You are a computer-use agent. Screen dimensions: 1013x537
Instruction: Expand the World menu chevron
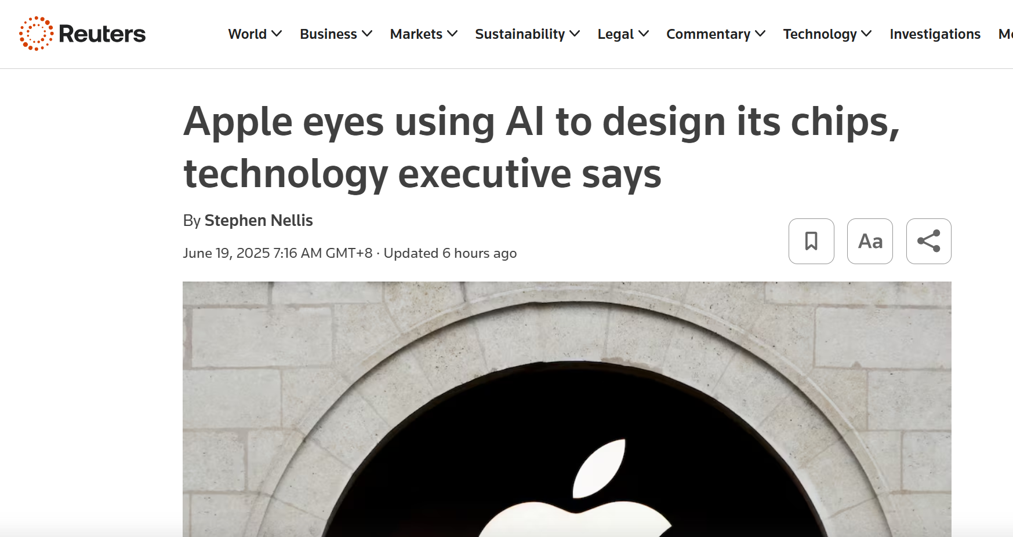point(277,34)
